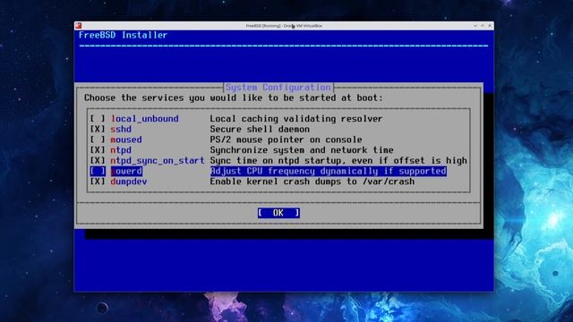Click 'Adjust CPU frequency dynamically' description

[x=329, y=171]
